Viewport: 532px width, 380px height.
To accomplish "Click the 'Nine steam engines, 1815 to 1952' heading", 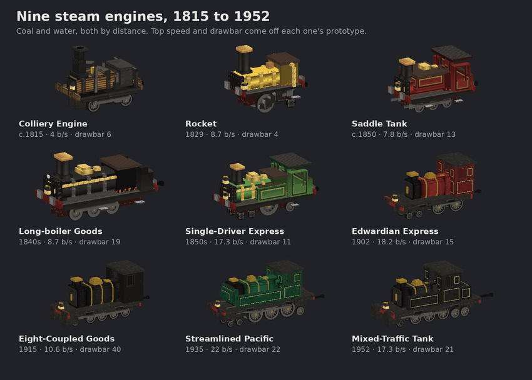I will (x=143, y=16).
